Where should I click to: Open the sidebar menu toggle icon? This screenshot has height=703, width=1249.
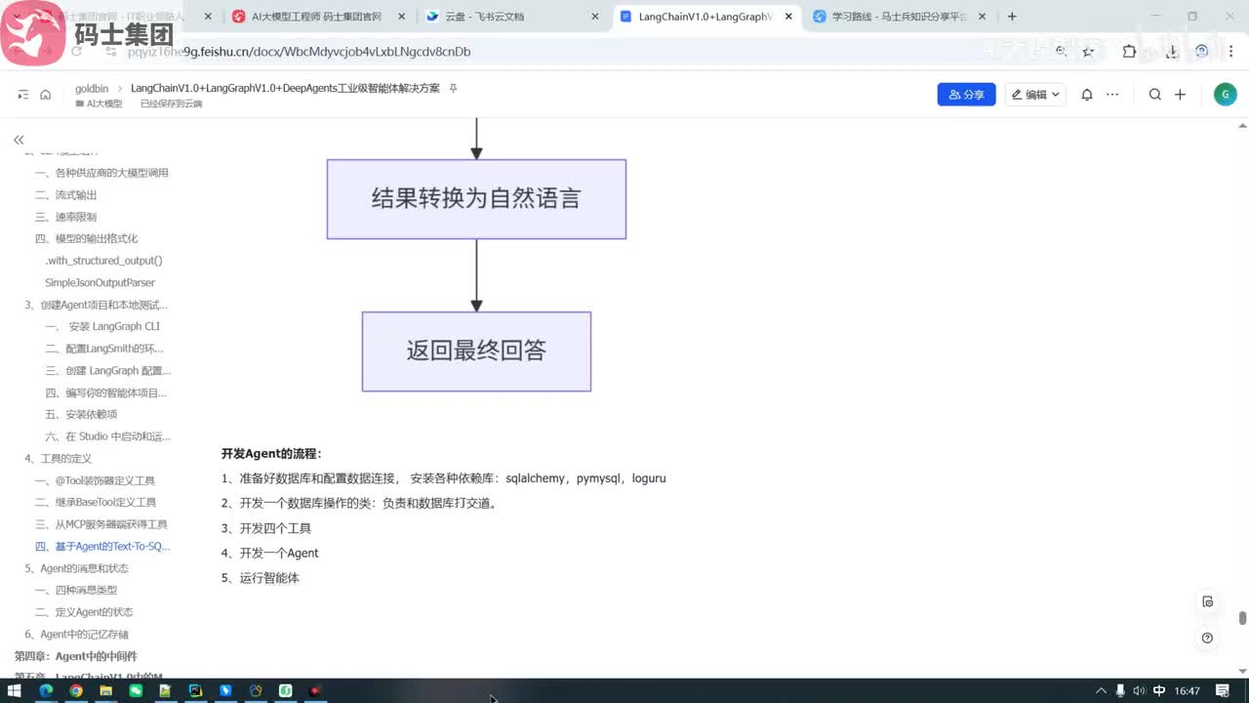click(x=23, y=95)
